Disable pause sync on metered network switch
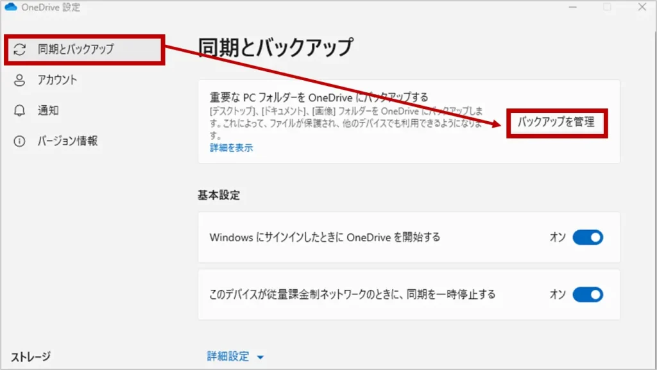This screenshot has height=370, width=657. tap(587, 295)
